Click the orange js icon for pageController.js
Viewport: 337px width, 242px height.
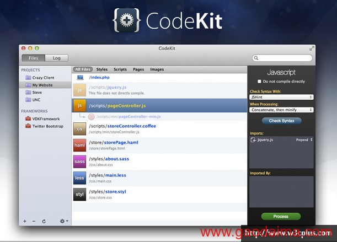click(x=79, y=105)
